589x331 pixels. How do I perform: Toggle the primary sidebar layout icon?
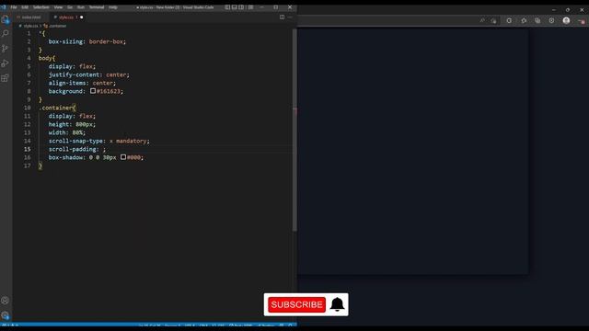pos(227,7)
